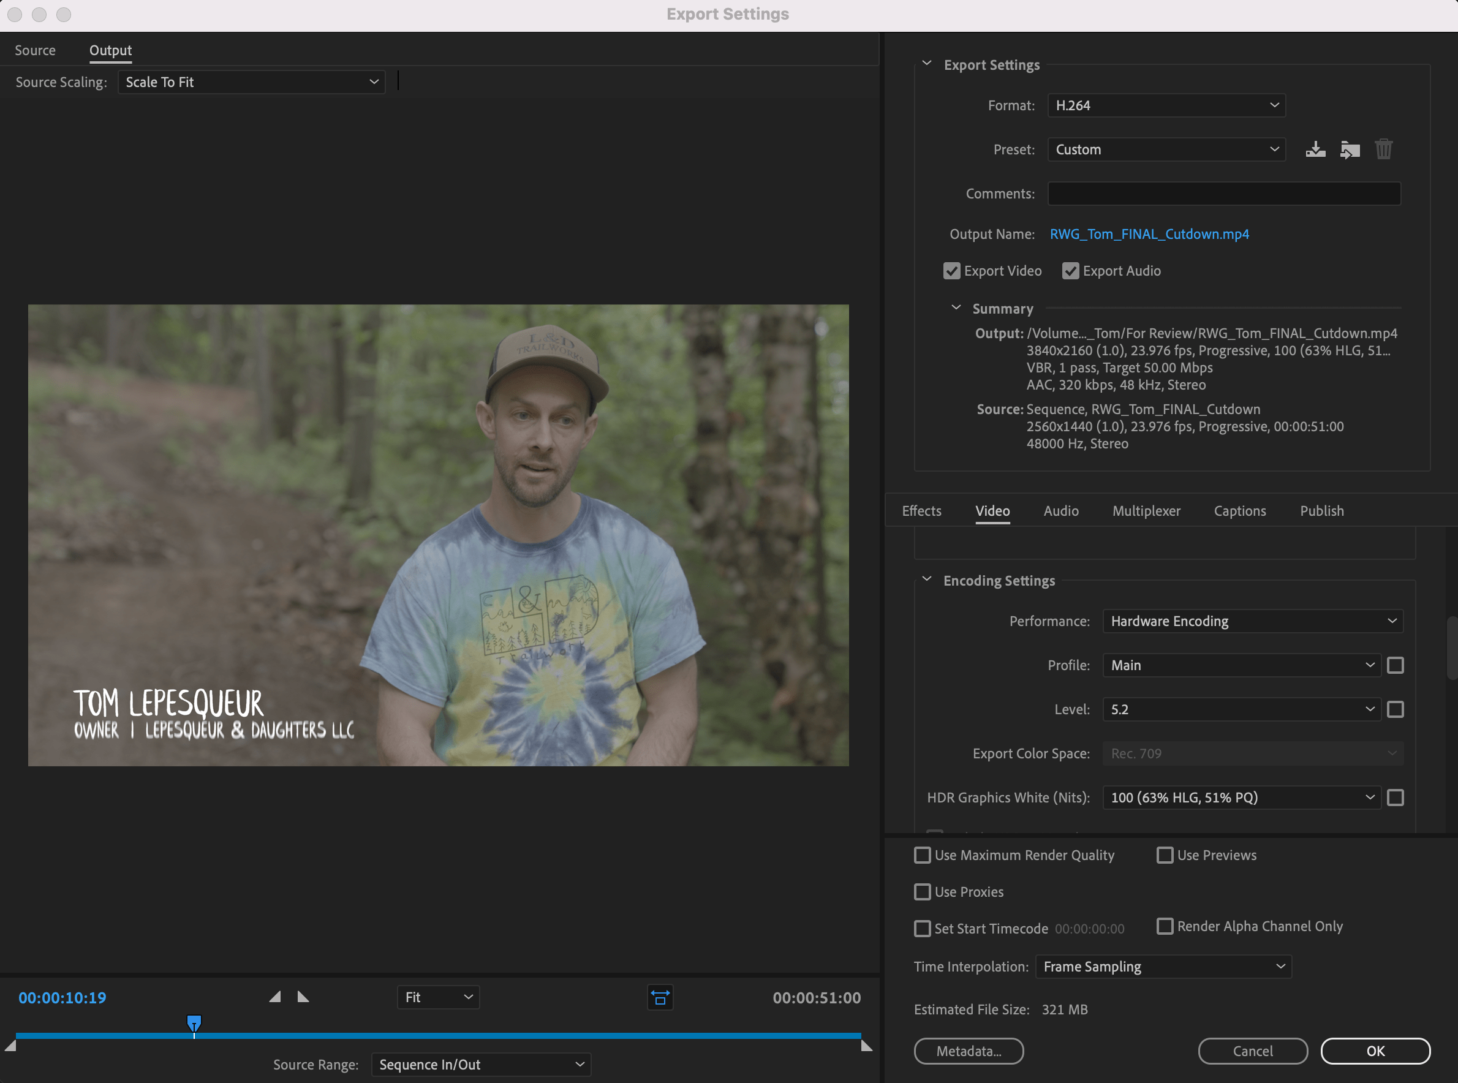Image resolution: width=1458 pixels, height=1083 pixels.
Task: Disable the Export Audio checkbox
Action: click(x=1071, y=271)
